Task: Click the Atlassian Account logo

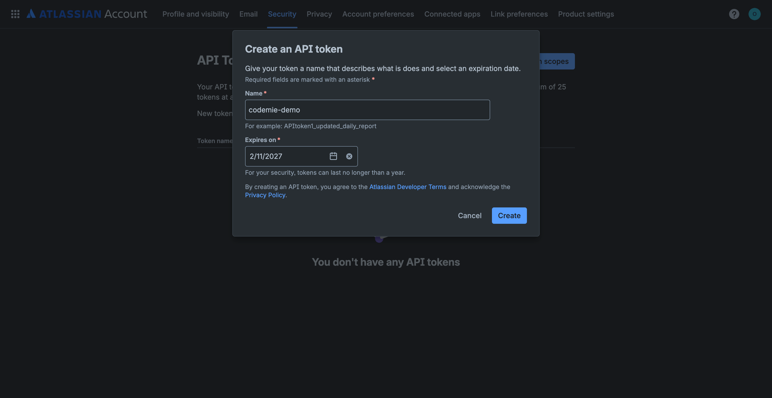Action: [x=87, y=14]
